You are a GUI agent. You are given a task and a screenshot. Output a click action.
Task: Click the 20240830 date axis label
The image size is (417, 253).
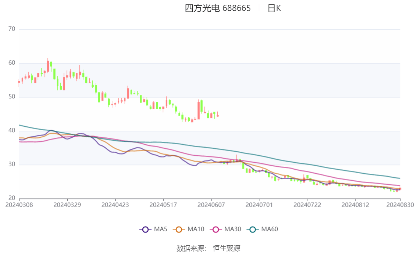click(x=400, y=205)
